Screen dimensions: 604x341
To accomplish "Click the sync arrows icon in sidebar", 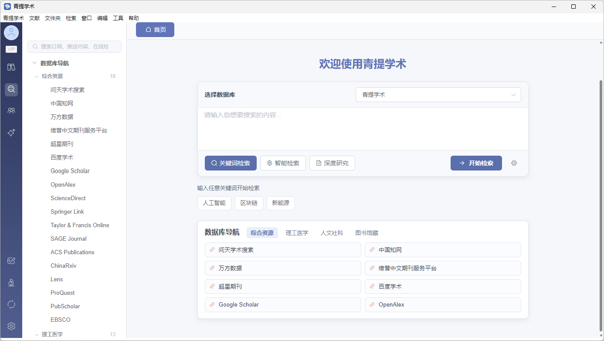I will pos(11,304).
